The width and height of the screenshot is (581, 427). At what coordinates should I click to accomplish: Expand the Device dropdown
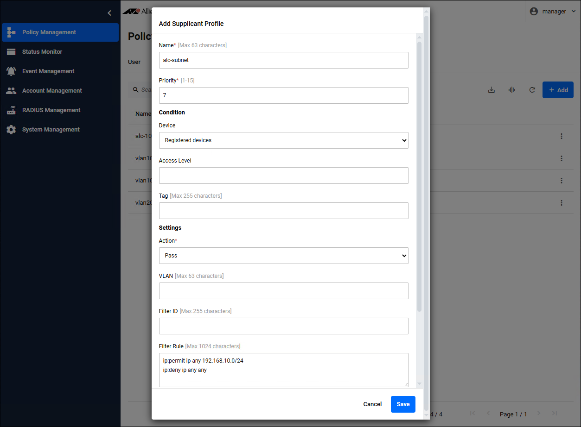pos(283,140)
